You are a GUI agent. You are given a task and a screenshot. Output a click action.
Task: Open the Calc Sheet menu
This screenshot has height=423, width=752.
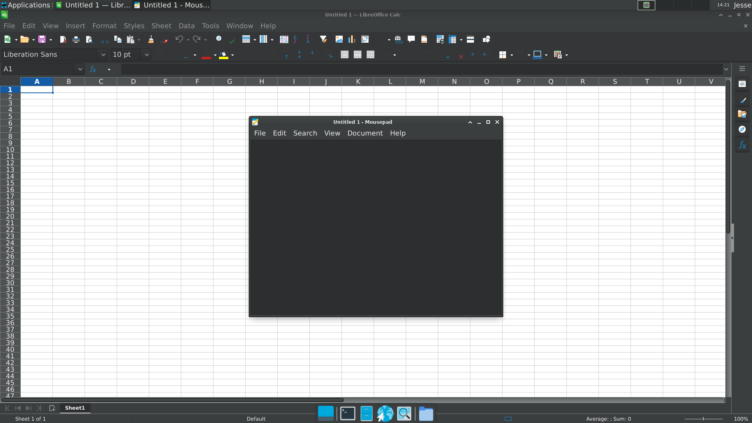click(x=161, y=26)
